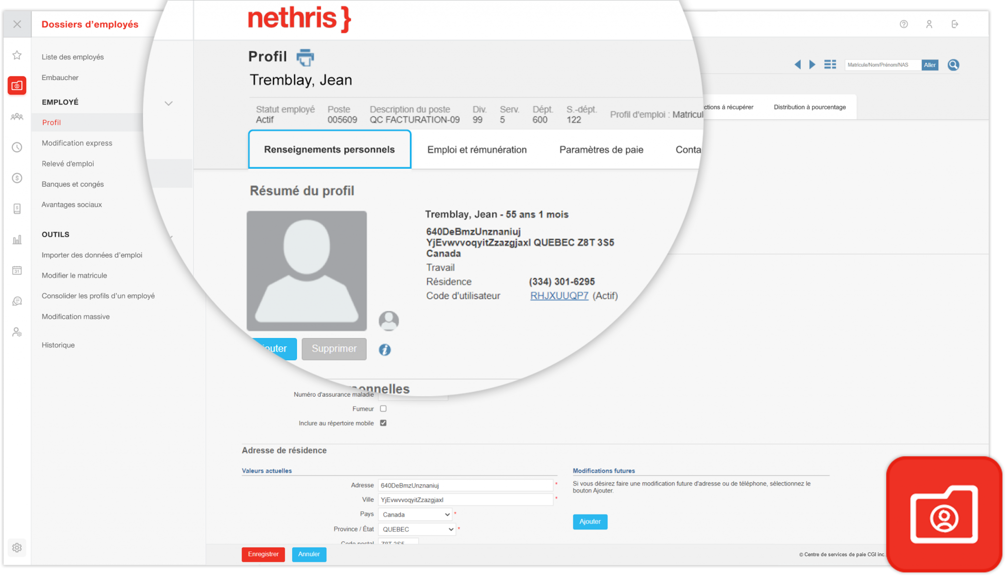Image resolution: width=1006 pixels, height=576 pixels.
Task: Click the star favorites icon in the sidebar
Action: (17, 55)
